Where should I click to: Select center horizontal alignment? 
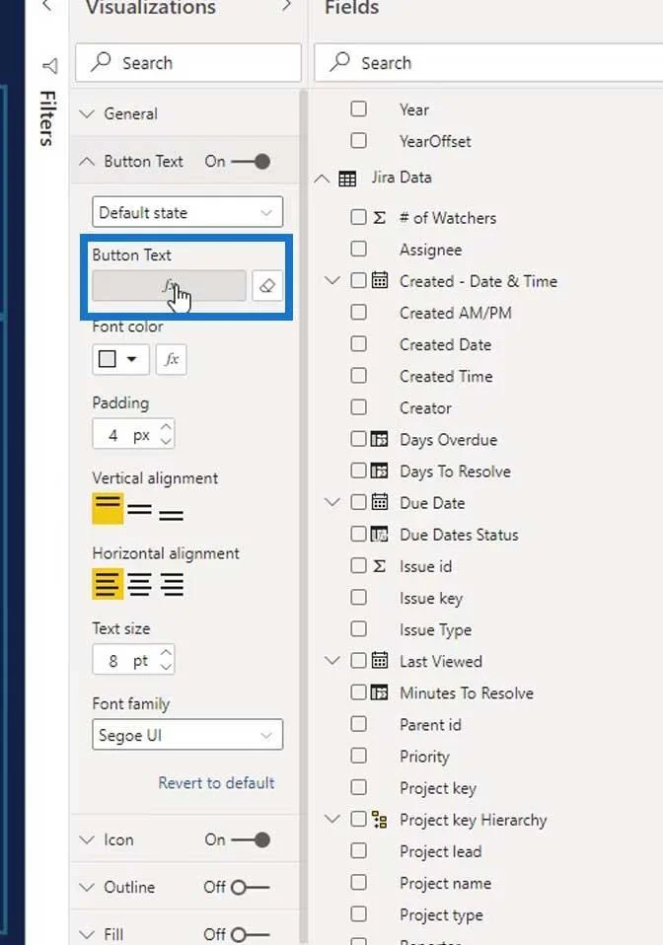[139, 584]
